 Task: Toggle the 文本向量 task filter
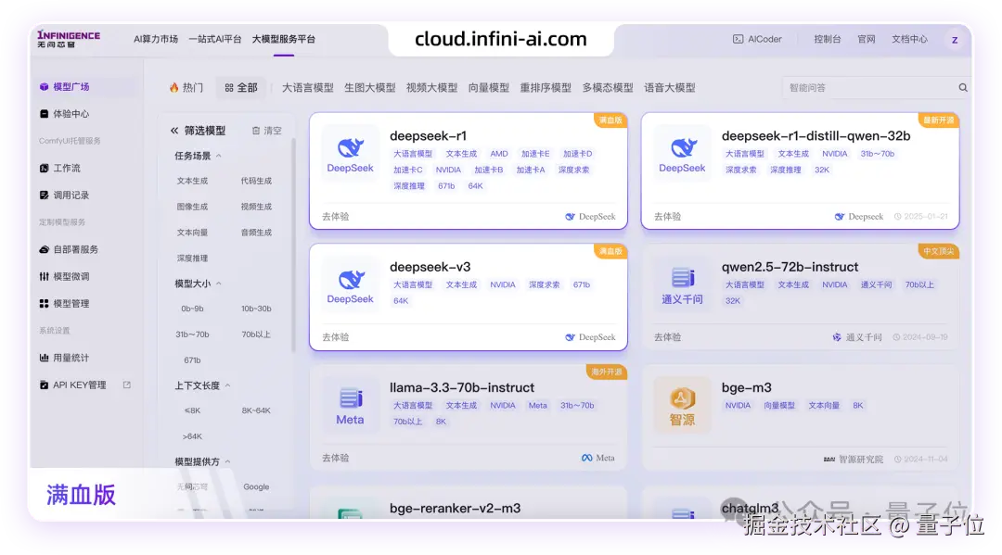coord(192,233)
